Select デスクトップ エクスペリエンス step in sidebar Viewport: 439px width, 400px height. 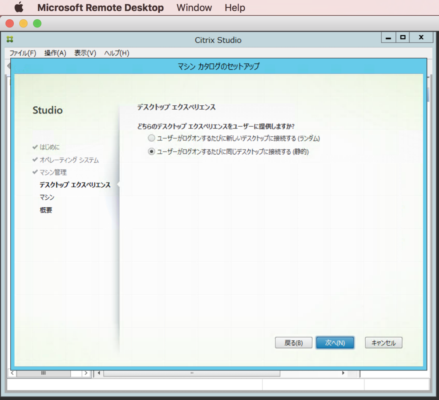75,185
